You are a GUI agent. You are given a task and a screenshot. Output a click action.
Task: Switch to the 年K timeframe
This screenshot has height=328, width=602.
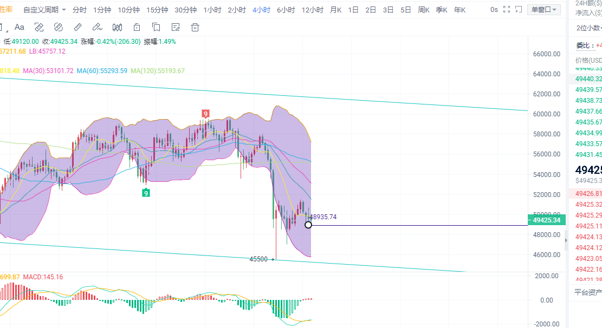coord(460,10)
